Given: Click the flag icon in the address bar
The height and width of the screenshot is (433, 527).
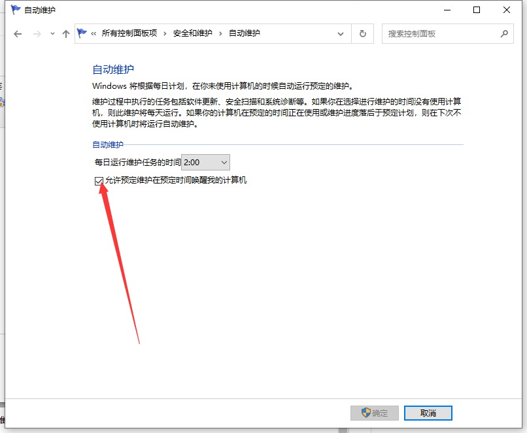Looking at the screenshot, I should pyautogui.click(x=81, y=33).
